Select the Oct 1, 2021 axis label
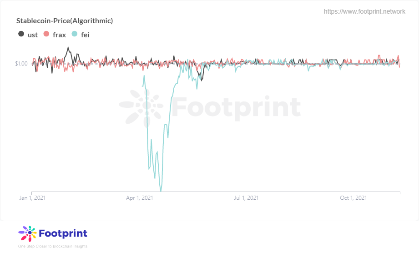 (x=353, y=198)
